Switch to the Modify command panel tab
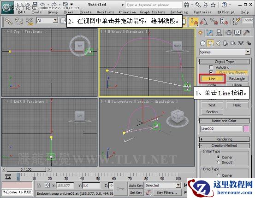The width and height of the screenshot is (255, 198). point(210,33)
